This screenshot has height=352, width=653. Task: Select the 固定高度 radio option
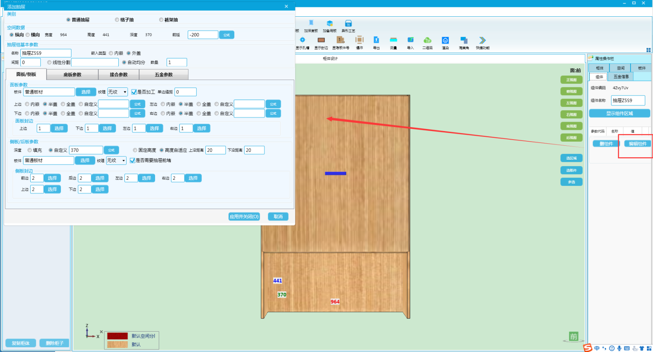135,150
